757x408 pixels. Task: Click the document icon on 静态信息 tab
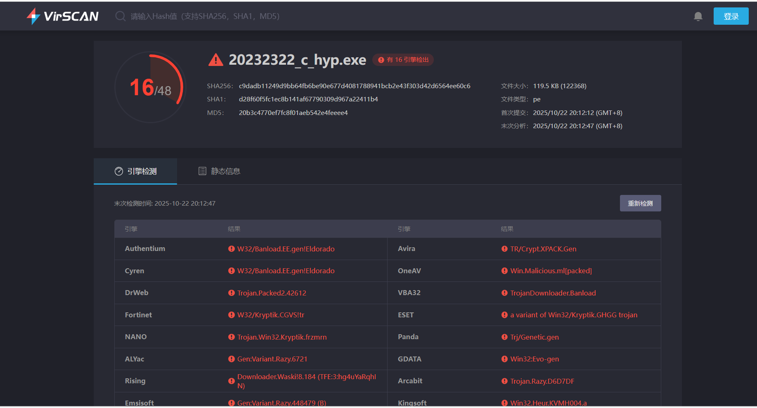[202, 171]
